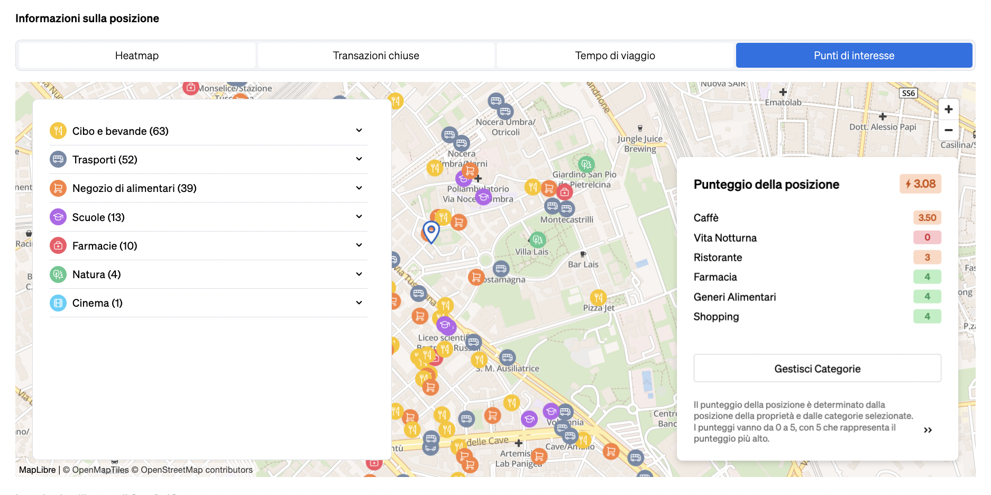
Task: Click the pharmacy marker near Monselice/Stazione
Action: pyautogui.click(x=190, y=87)
